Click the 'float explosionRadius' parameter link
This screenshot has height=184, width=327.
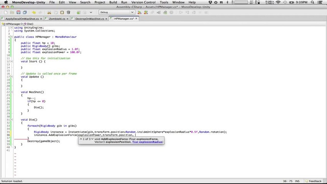pyautogui.click(x=148, y=142)
